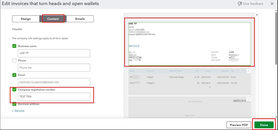Open the Emails tab

coord(80,19)
